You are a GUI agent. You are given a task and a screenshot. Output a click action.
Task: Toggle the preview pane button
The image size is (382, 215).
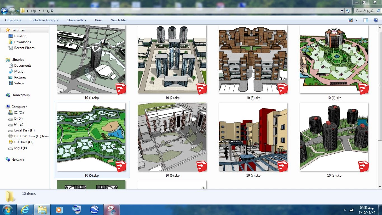point(366,20)
